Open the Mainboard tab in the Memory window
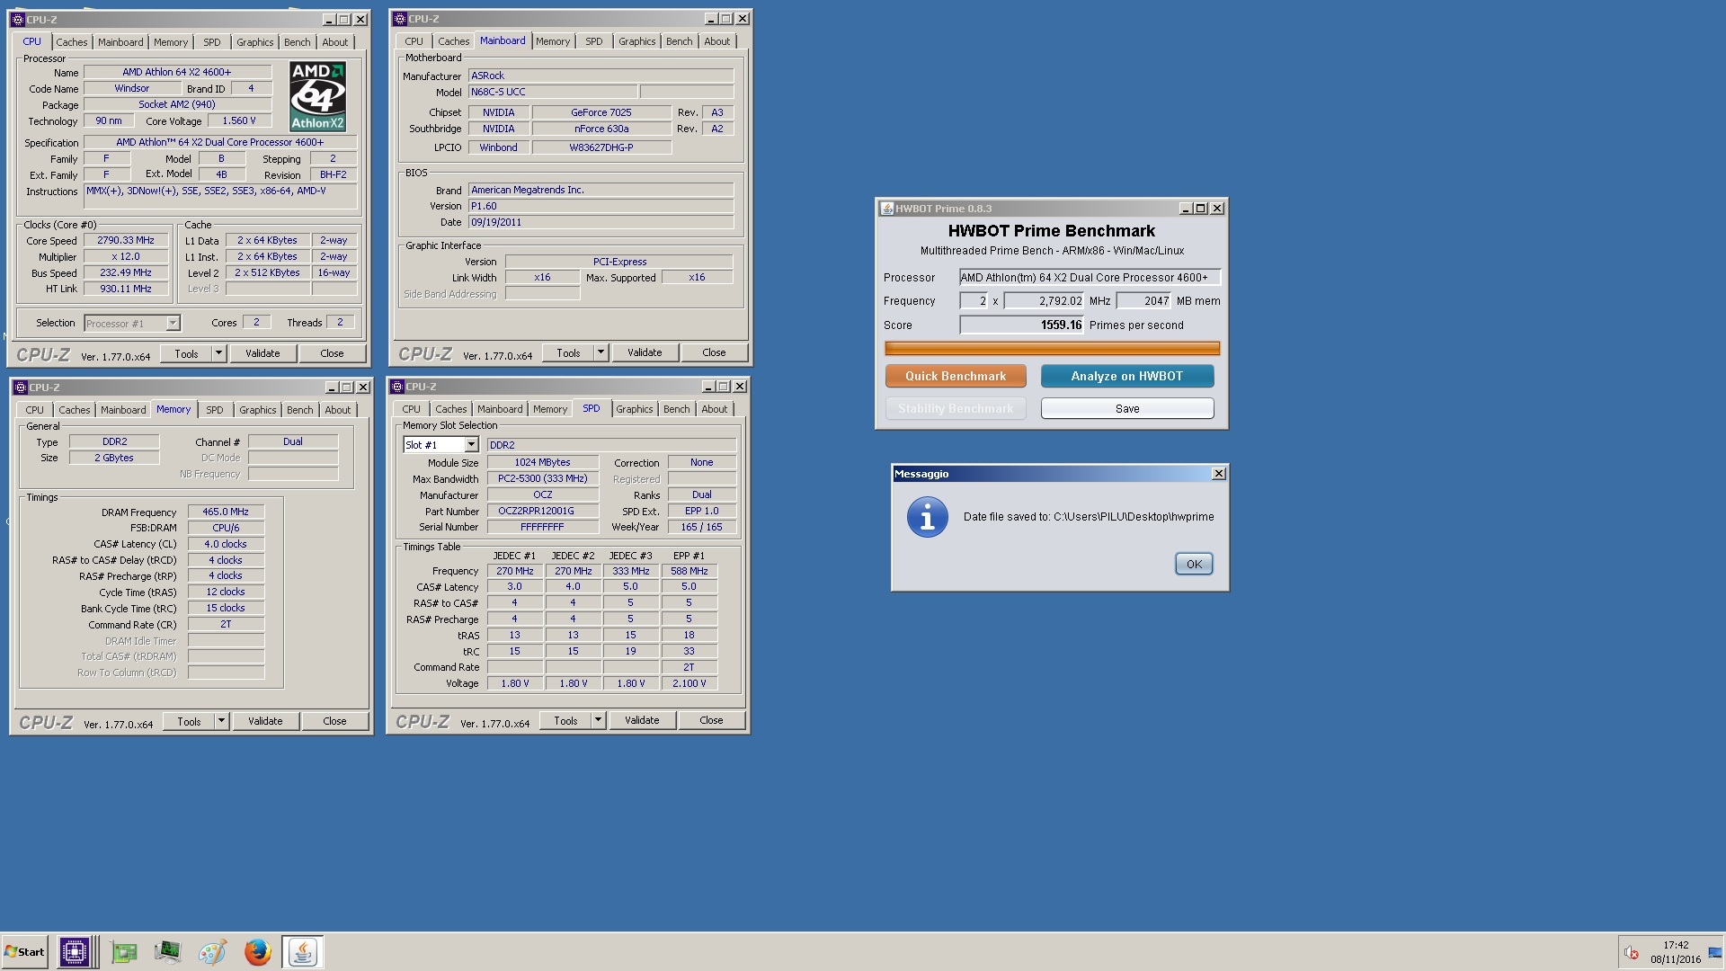The width and height of the screenshot is (1726, 971). (123, 410)
